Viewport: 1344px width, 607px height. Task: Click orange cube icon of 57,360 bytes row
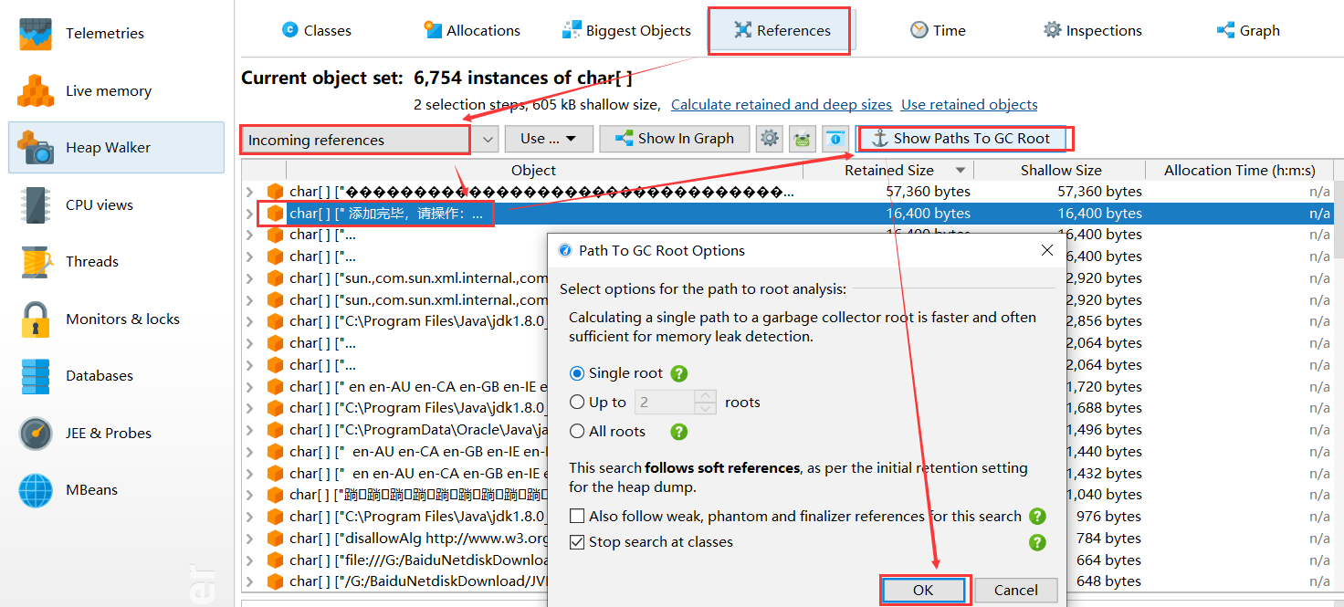(275, 192)
